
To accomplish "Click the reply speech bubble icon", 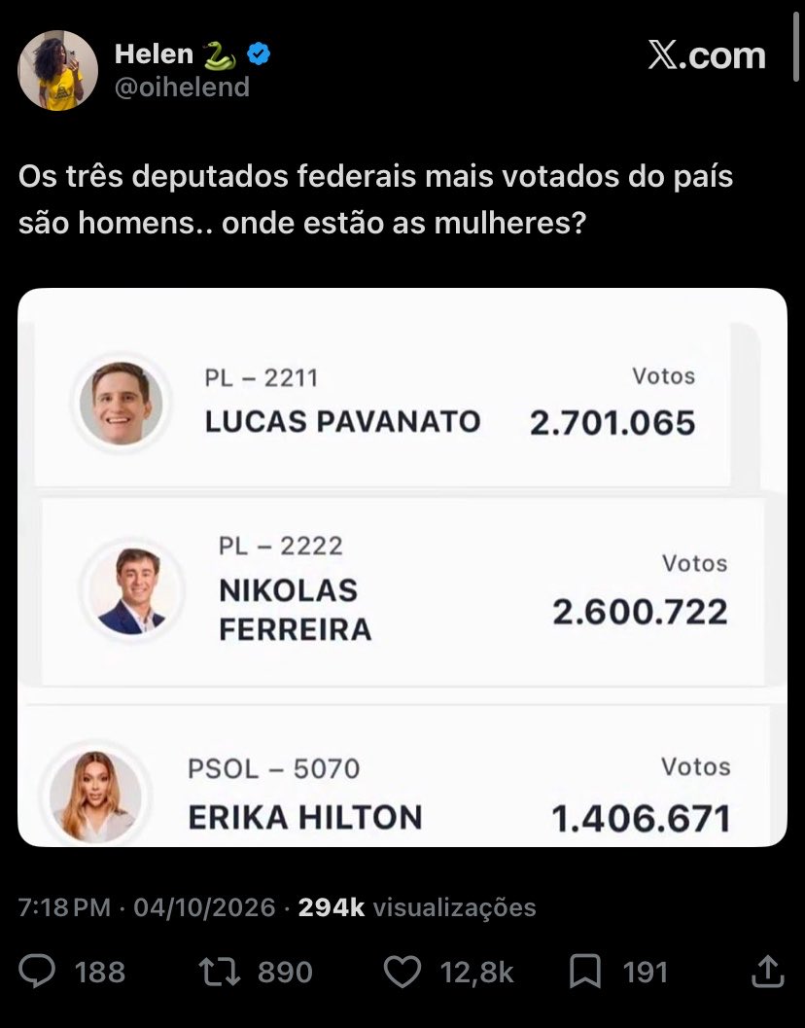I will pyautogui.click(x=37, y=971).
